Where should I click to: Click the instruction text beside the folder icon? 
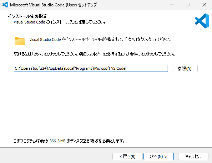coord(100,40)
